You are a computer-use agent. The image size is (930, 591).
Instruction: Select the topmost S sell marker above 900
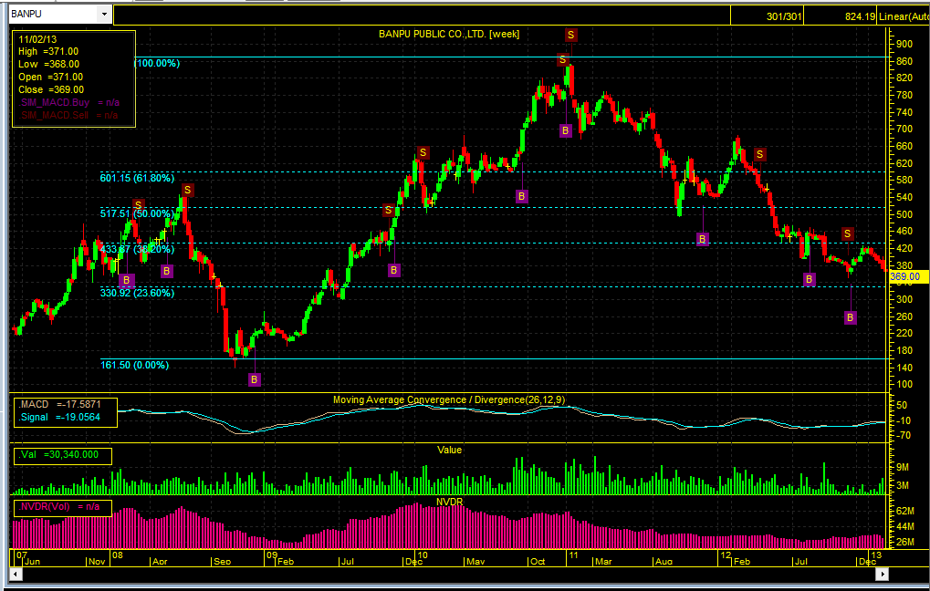coord(571,35)
